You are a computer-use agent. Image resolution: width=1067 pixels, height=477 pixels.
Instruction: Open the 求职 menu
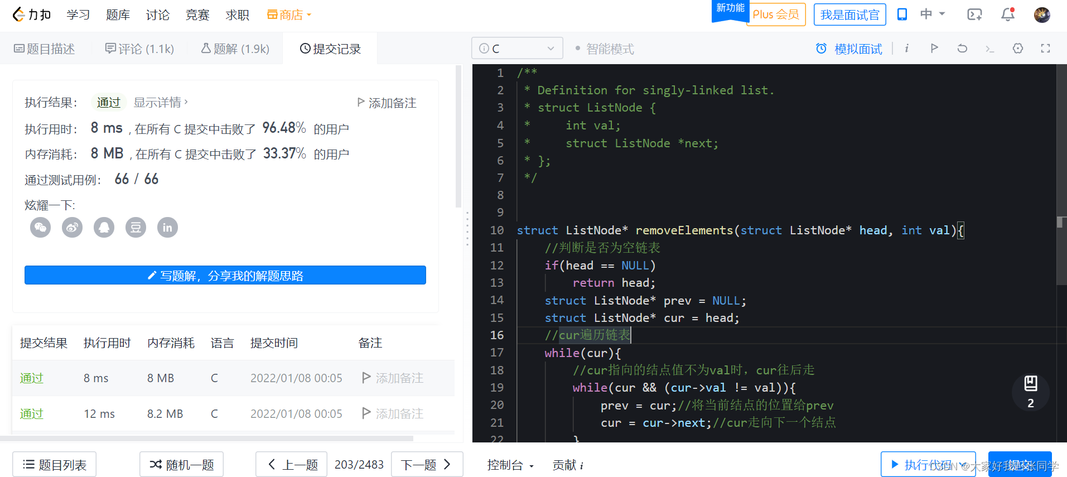237,15
